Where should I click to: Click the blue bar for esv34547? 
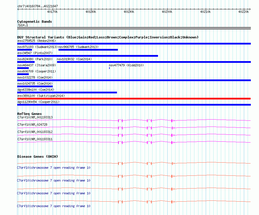click(88, 56)
